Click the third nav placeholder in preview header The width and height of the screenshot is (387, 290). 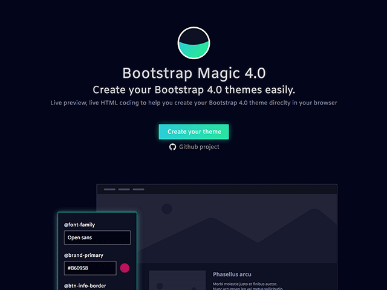click(x=138, y=190)
